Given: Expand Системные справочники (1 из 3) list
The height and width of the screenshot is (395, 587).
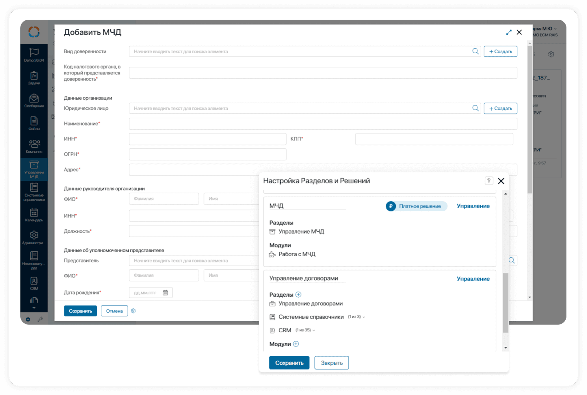Looking at the screenshot, I should tap(364, 317).
